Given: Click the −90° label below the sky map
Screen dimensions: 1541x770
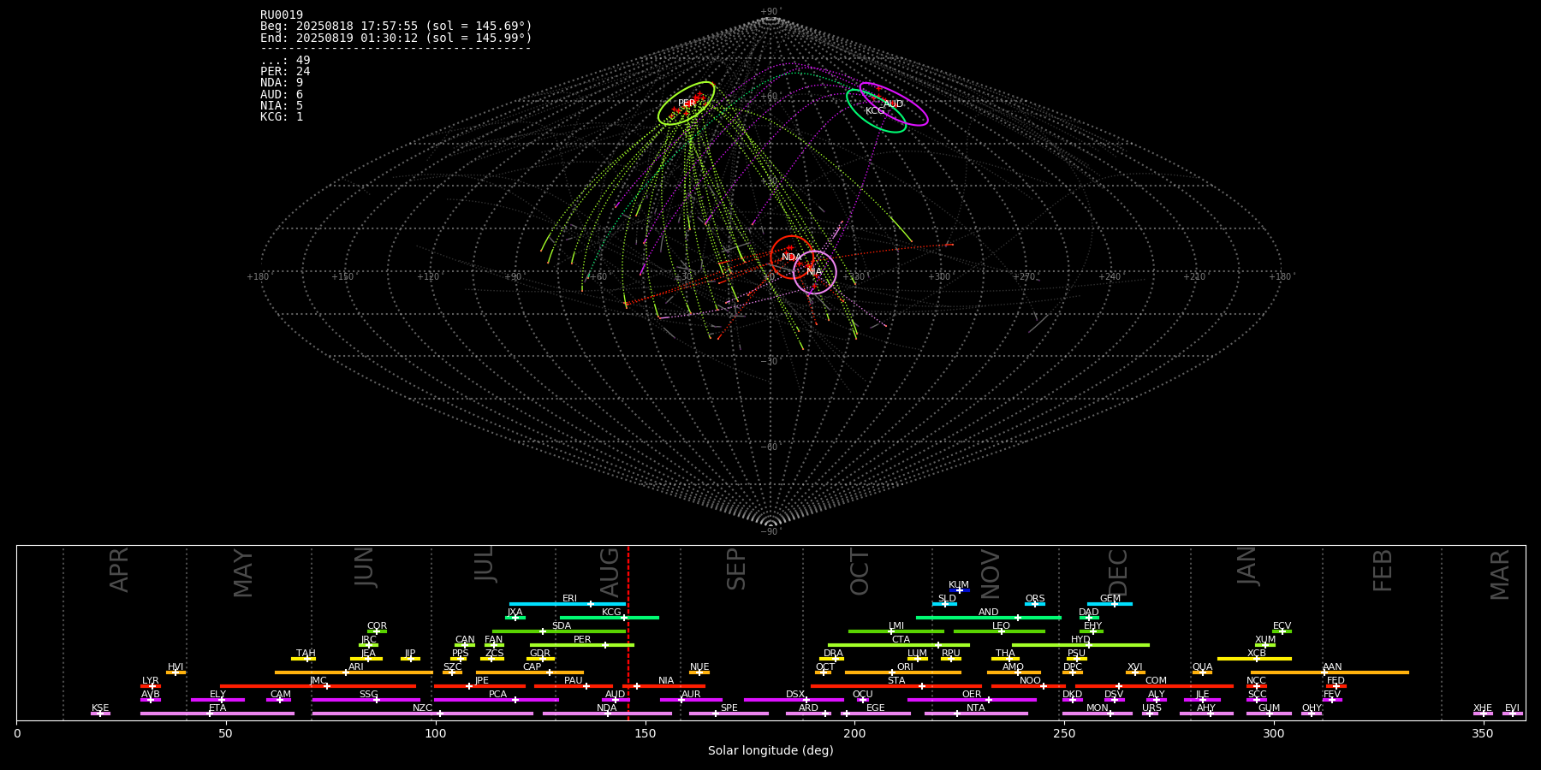Looking at the screenshot, I should pos(771,531).
